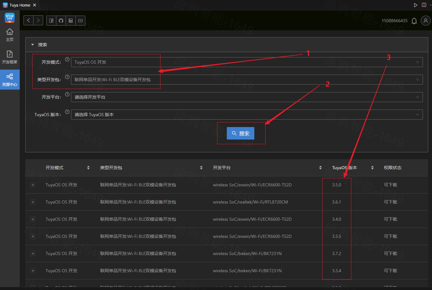Click the account number 15088666435
Viewport: 432px width, 290px height.
(x=394, y=21)
